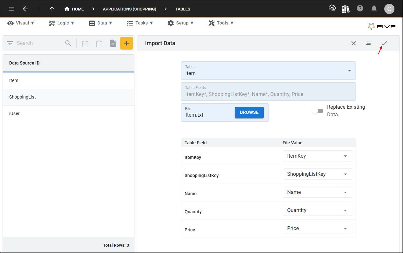This screenshot has width=403, height=253.
Task: Click the hamburger menu icon
Action: point(11,9)
